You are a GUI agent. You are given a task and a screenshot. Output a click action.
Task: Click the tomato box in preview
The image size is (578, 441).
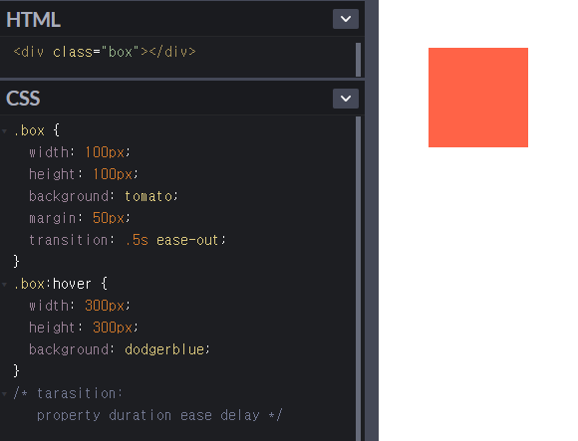pyautogui.click(x=478, y=98)
